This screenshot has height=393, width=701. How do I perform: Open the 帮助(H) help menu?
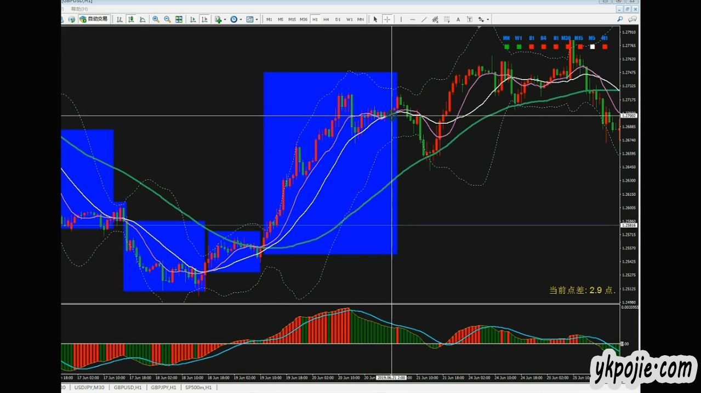(x=79, y=9)
